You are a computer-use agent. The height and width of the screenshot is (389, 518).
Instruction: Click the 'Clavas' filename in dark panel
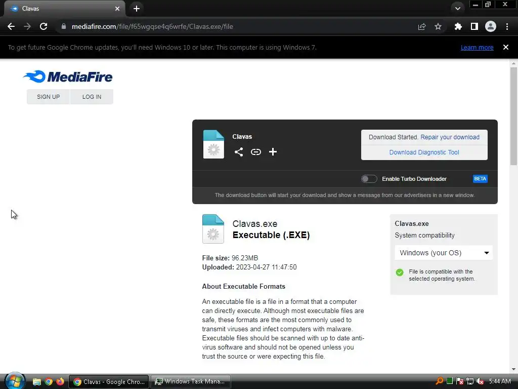(x=242, y=137)
